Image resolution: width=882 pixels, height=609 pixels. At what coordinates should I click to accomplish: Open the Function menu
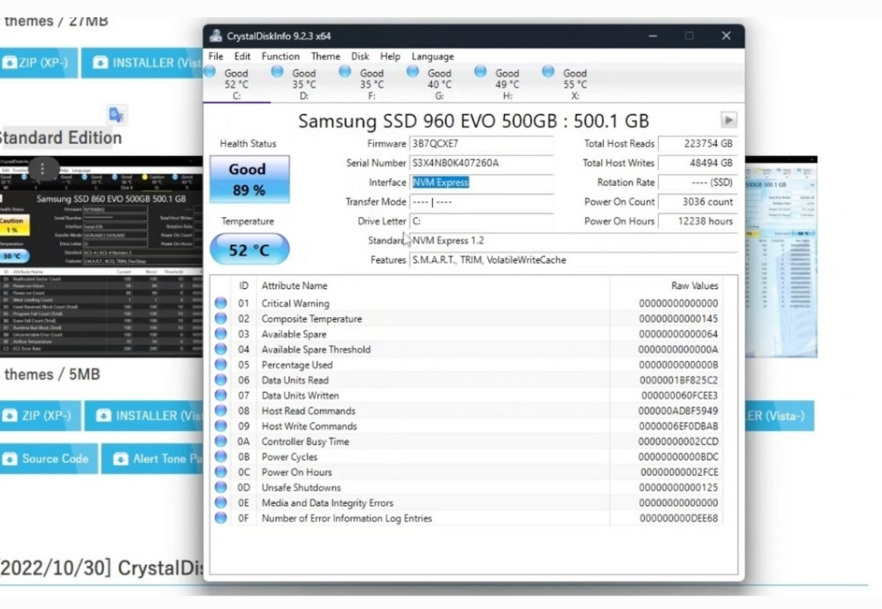click(x=281, y=57)
